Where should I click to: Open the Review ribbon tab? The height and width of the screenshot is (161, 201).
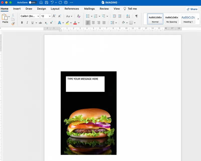coord(104,9)
